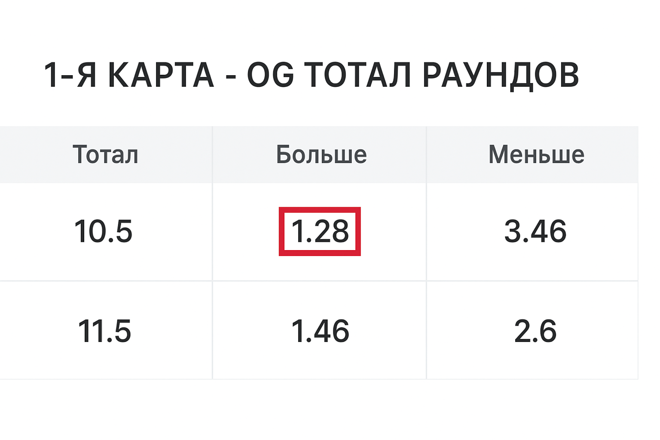Viewport: 660px width, 440px height.
Task: Click the 11.5 total value
Action: click(x=104, y=331)
